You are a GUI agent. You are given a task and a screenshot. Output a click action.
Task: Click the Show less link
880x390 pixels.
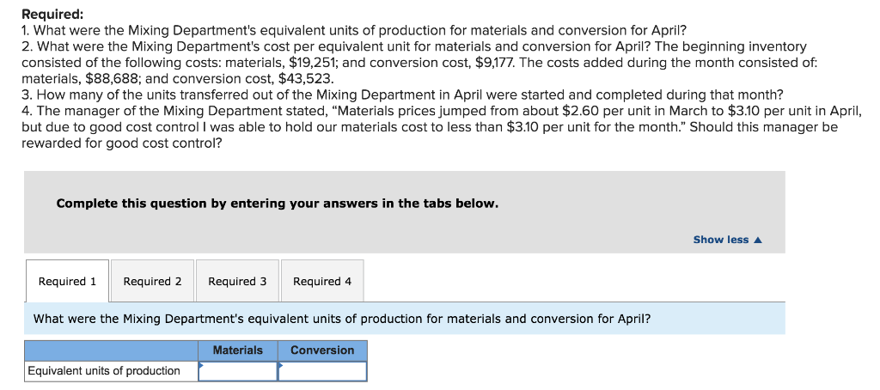pyautogui.click(x=720, y=240)
